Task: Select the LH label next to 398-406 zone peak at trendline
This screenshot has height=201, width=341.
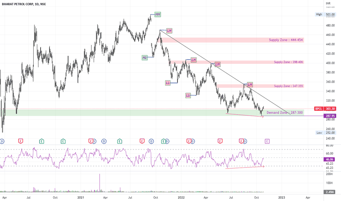Action: pyautogui.click(x=217, y=64)
